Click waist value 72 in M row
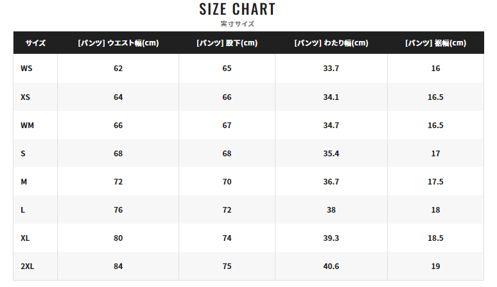 [118, 182]
